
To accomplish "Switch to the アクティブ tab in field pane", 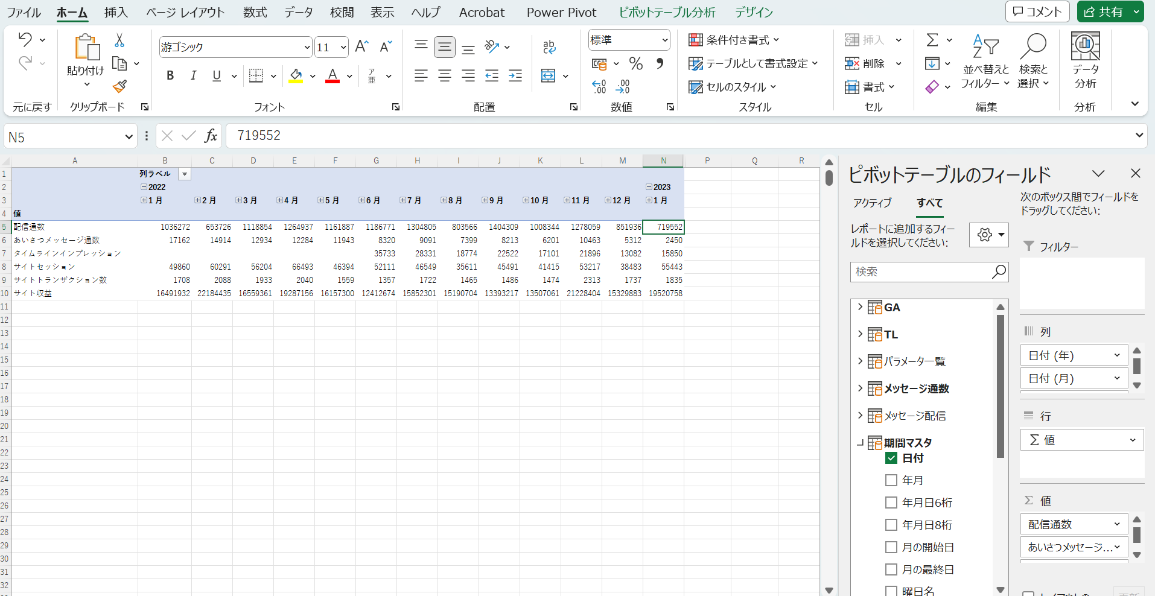I will click(x=872, y=203).
